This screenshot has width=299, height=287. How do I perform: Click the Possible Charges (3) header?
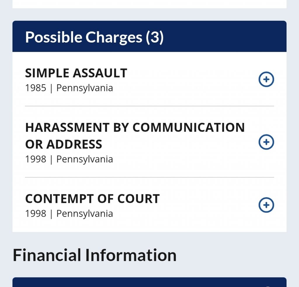click(x=94, y=37)
